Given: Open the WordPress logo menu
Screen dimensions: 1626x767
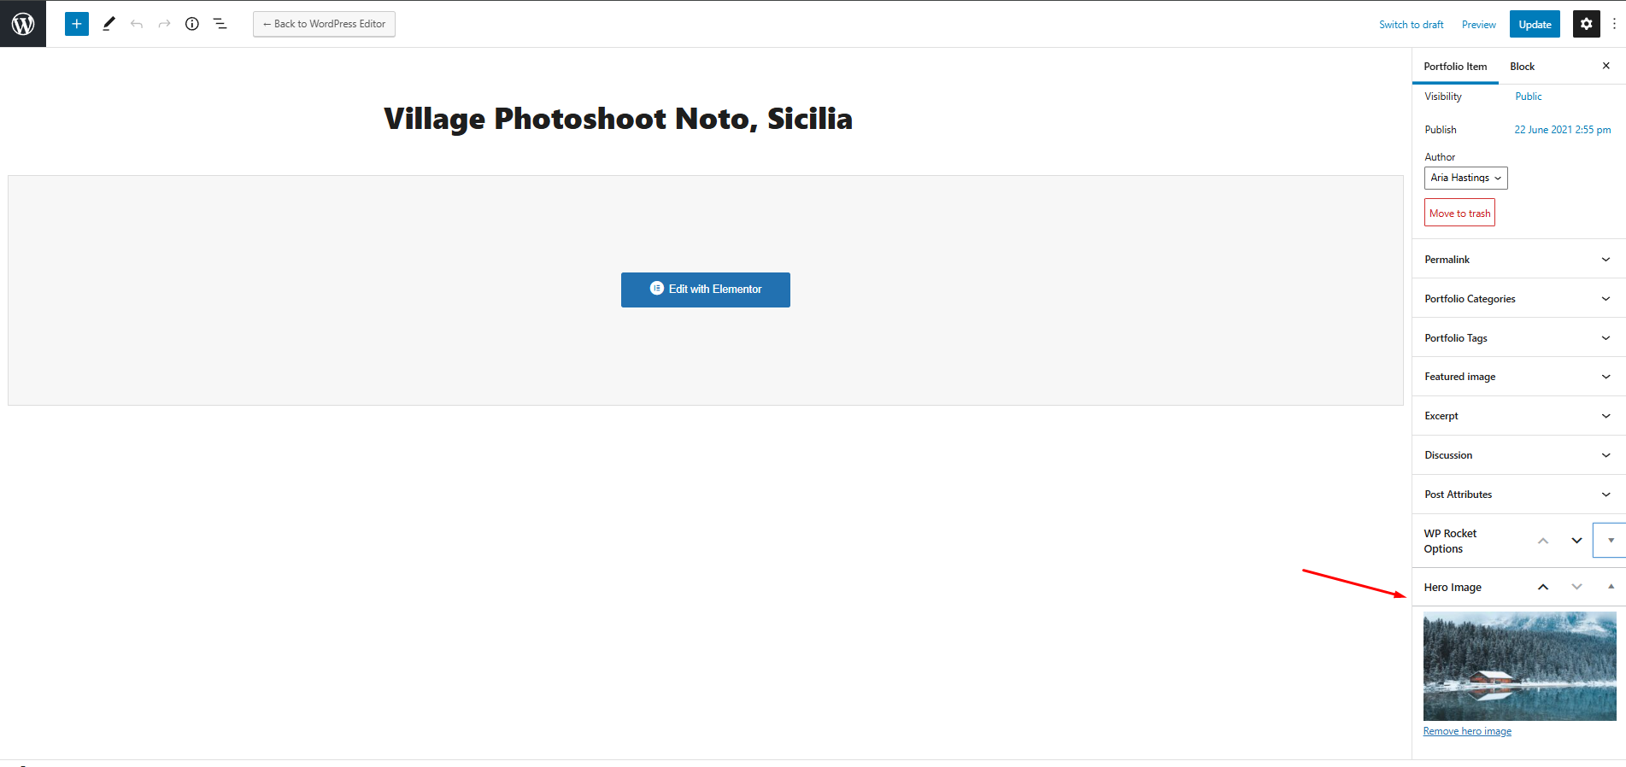Looking at the screenshot, I should 23,24.
